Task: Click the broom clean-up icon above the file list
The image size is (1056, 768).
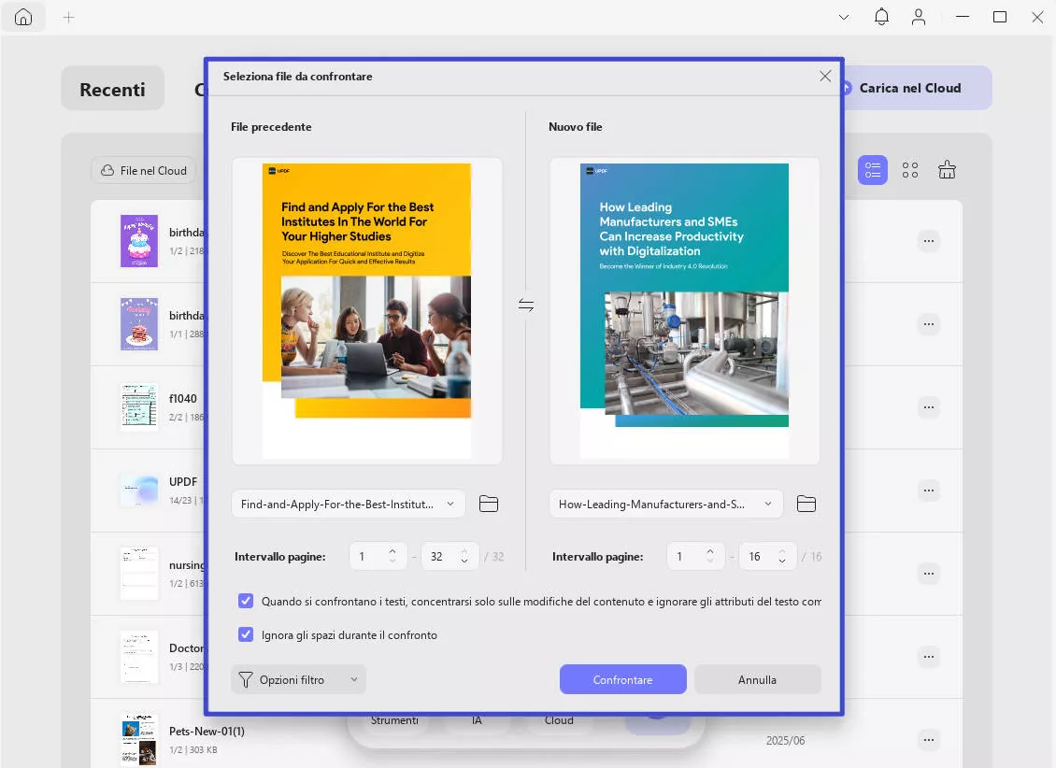Action: [x=947, y=170]
